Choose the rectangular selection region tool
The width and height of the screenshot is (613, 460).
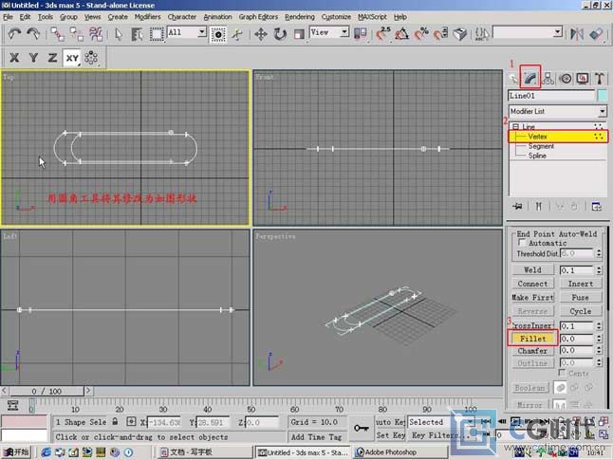click(x=157, y=34)
